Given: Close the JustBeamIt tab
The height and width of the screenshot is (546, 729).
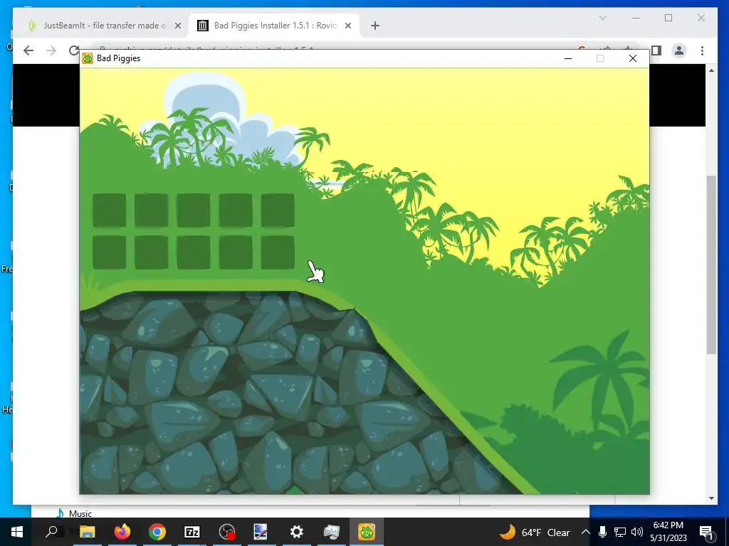Looking at the screenshot, I should pos(177,26).
